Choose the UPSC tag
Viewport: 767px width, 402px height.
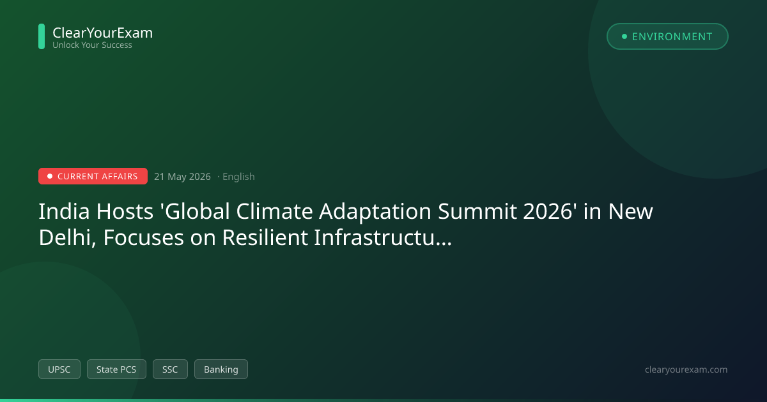(59, 369)
